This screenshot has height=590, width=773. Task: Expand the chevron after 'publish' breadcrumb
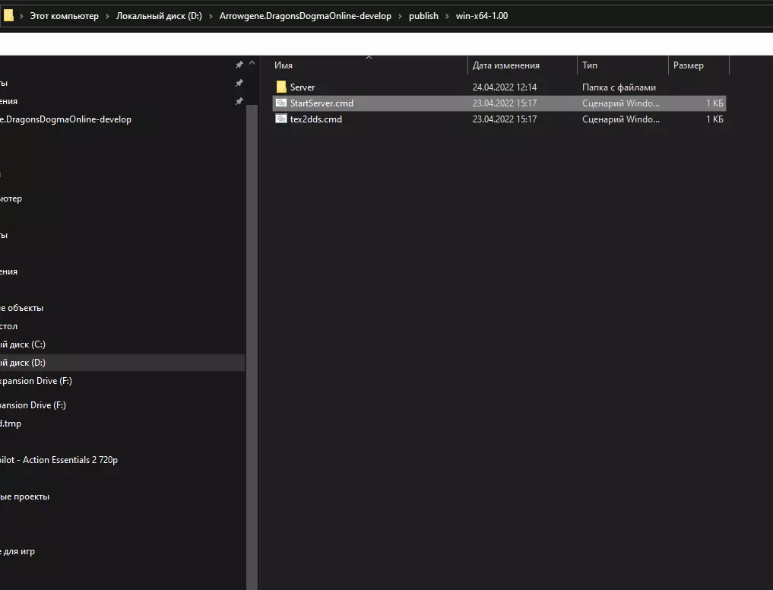447,16
